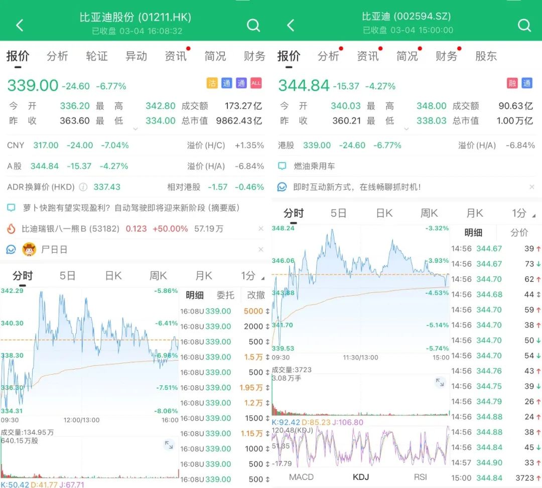Screen dimensions: 542x488
Task: Click the avatar emoji beside 尸日日
Action: click(x=30, y=249)
